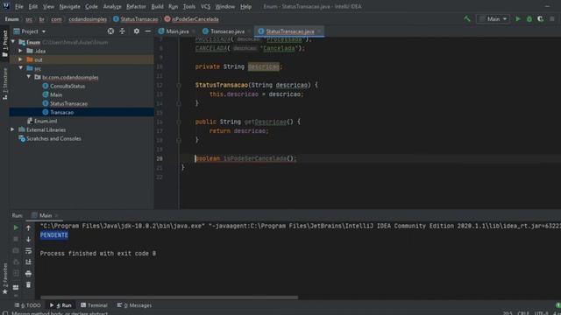Click scroll to end icon in Run console
The image size is (561, 315).
pos(28,262)
